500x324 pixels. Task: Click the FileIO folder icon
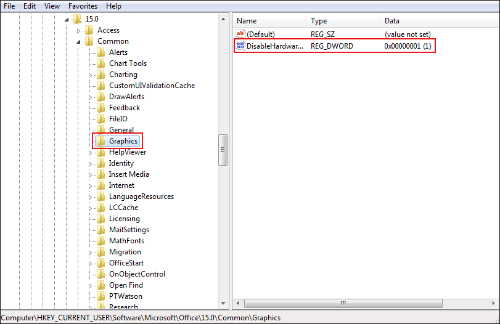tap(100, 119)
